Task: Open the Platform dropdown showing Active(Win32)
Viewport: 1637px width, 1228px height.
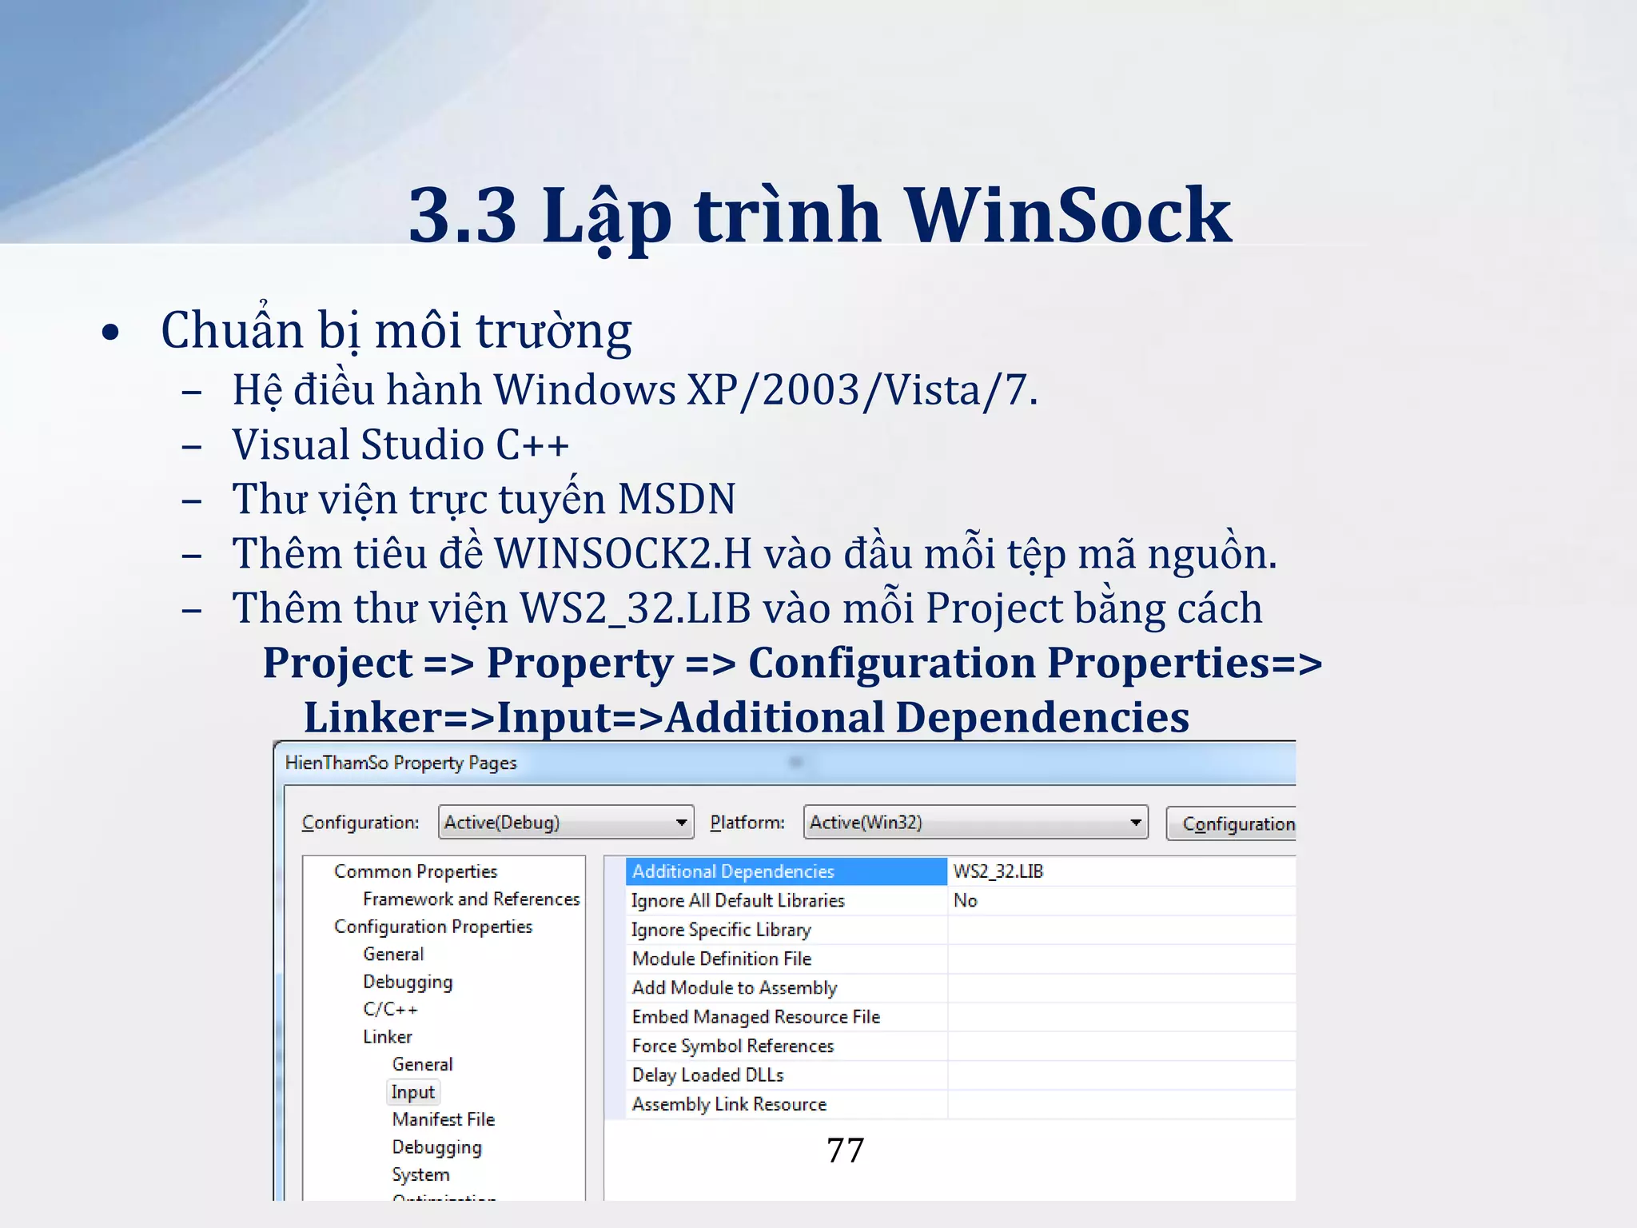Action: 975,822
